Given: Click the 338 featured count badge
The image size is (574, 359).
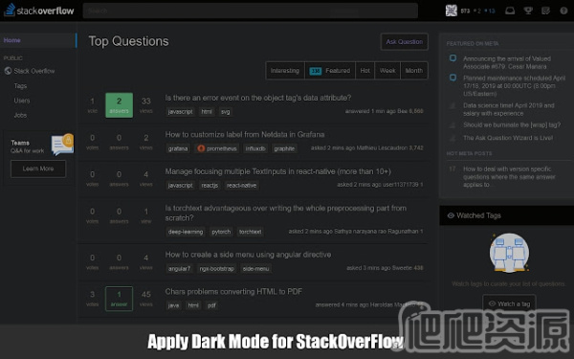Looking at the screenshot, I should (315, 71).
